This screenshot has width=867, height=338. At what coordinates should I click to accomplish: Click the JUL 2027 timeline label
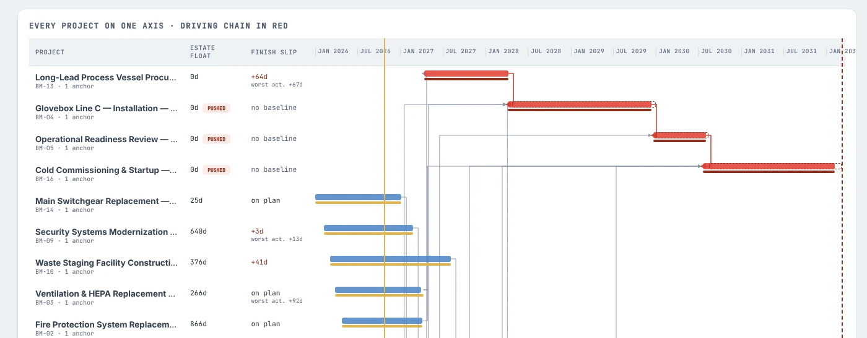point(461,51)
